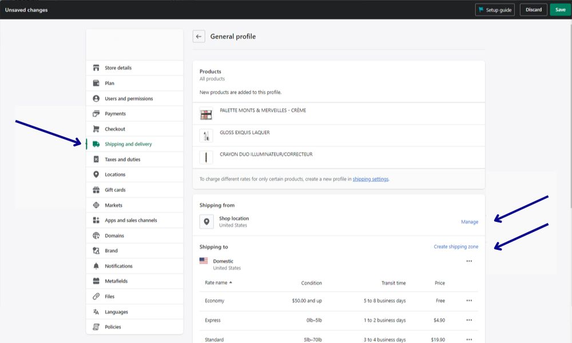Screen dimensions: 572x343
Task: Click the '1 to 2 business days' transit time
Action: (384, 320)
